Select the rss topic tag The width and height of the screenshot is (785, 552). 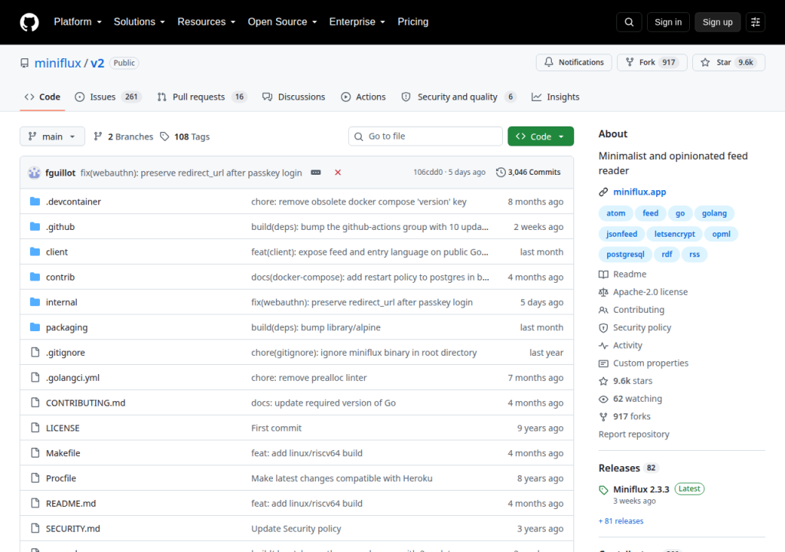pyautogui.click(x=694, y=255)
